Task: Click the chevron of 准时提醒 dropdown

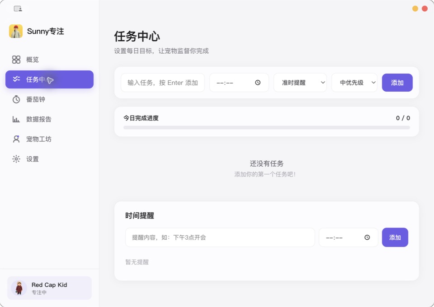Action: click(x=323, y=82)
